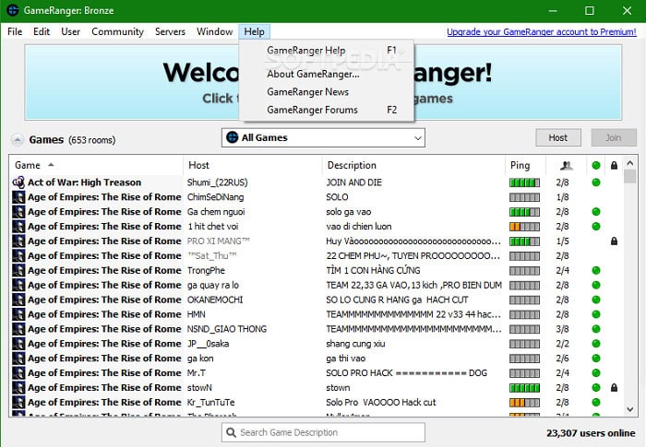Click the Search Game Description field

tap(323, 432)
